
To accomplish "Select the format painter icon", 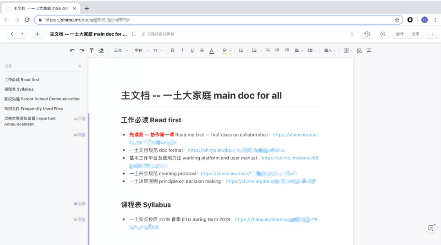I will (91, 50).
